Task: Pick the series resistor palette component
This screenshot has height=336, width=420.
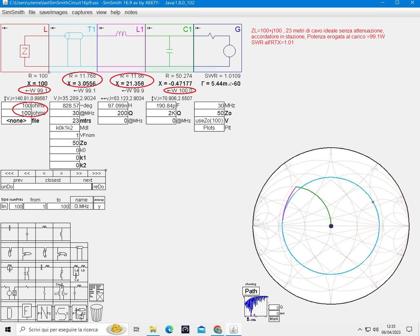Action: click(27, 291)
